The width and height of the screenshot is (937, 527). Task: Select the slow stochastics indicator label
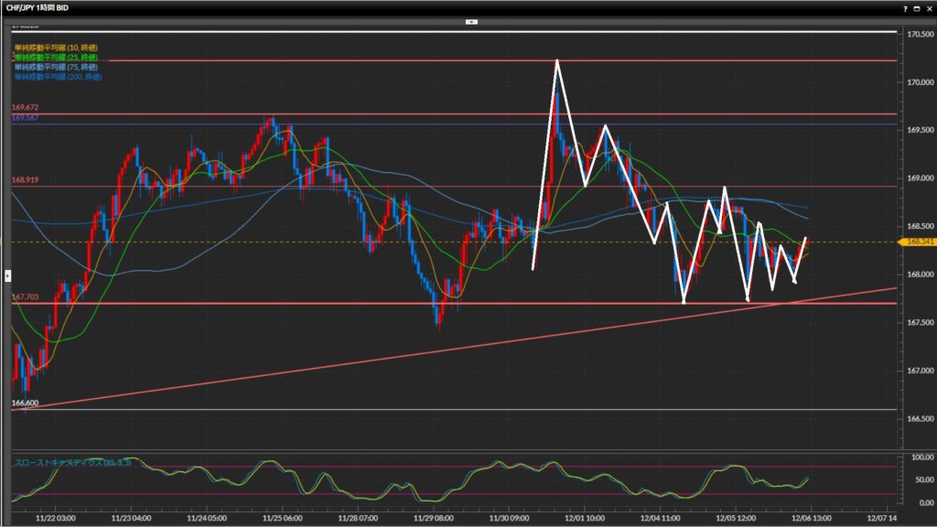click(73, 462)
